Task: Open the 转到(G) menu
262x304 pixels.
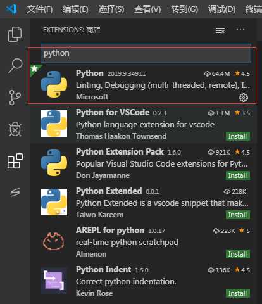Action: (184, 9)
